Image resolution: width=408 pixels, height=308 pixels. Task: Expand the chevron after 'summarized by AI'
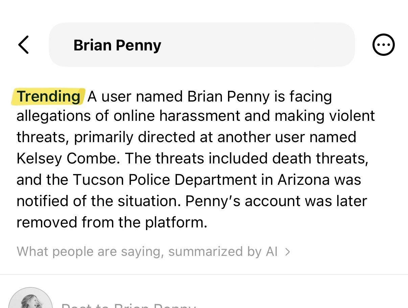tap(288, 251)
